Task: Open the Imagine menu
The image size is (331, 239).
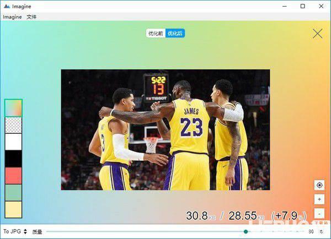Action: pos(12,17)
